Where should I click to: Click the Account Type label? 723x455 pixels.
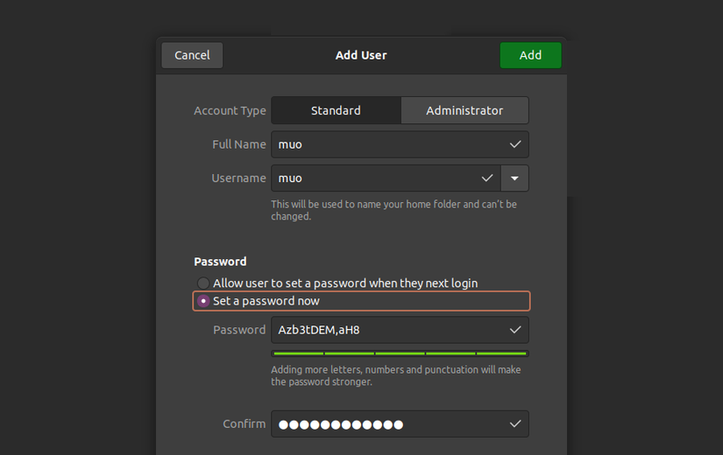point(230,111)
